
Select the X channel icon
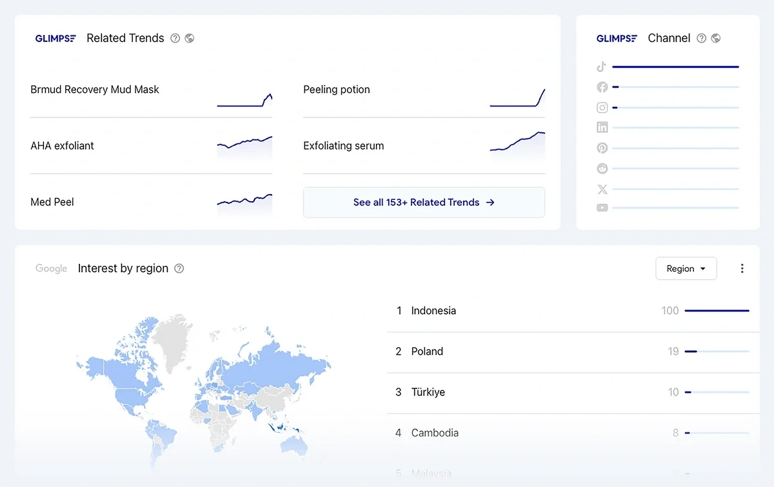pos(602,189)
